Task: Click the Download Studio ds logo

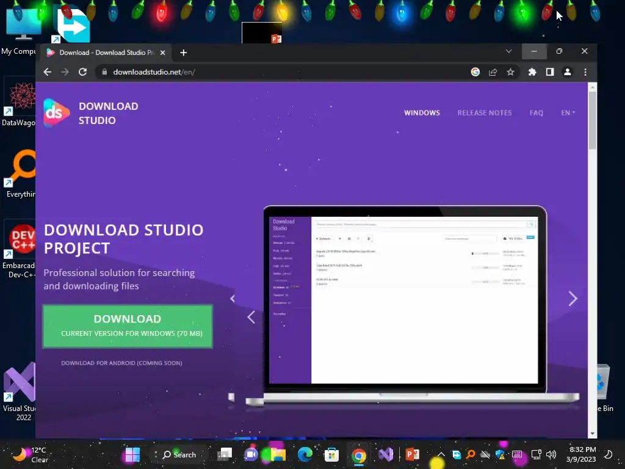Action: 56,113
